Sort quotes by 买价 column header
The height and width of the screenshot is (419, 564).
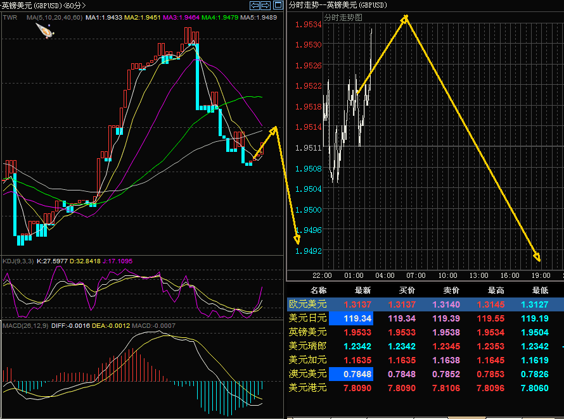click(406, 290)
